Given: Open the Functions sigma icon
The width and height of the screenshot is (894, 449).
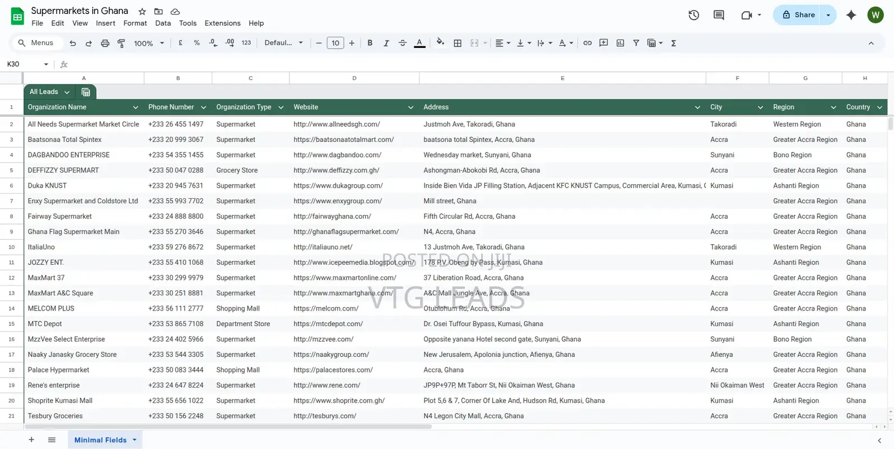Looking at the screenshot, I should point(673,43).
